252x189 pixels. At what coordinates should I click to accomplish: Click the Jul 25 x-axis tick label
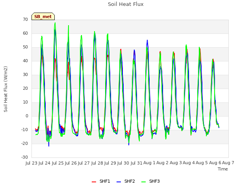click(58, 163)
